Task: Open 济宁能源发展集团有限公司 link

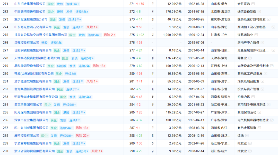Action: 33,81
